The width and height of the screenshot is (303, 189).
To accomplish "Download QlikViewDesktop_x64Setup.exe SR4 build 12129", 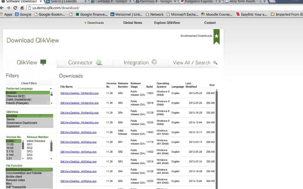I will 78,171.
